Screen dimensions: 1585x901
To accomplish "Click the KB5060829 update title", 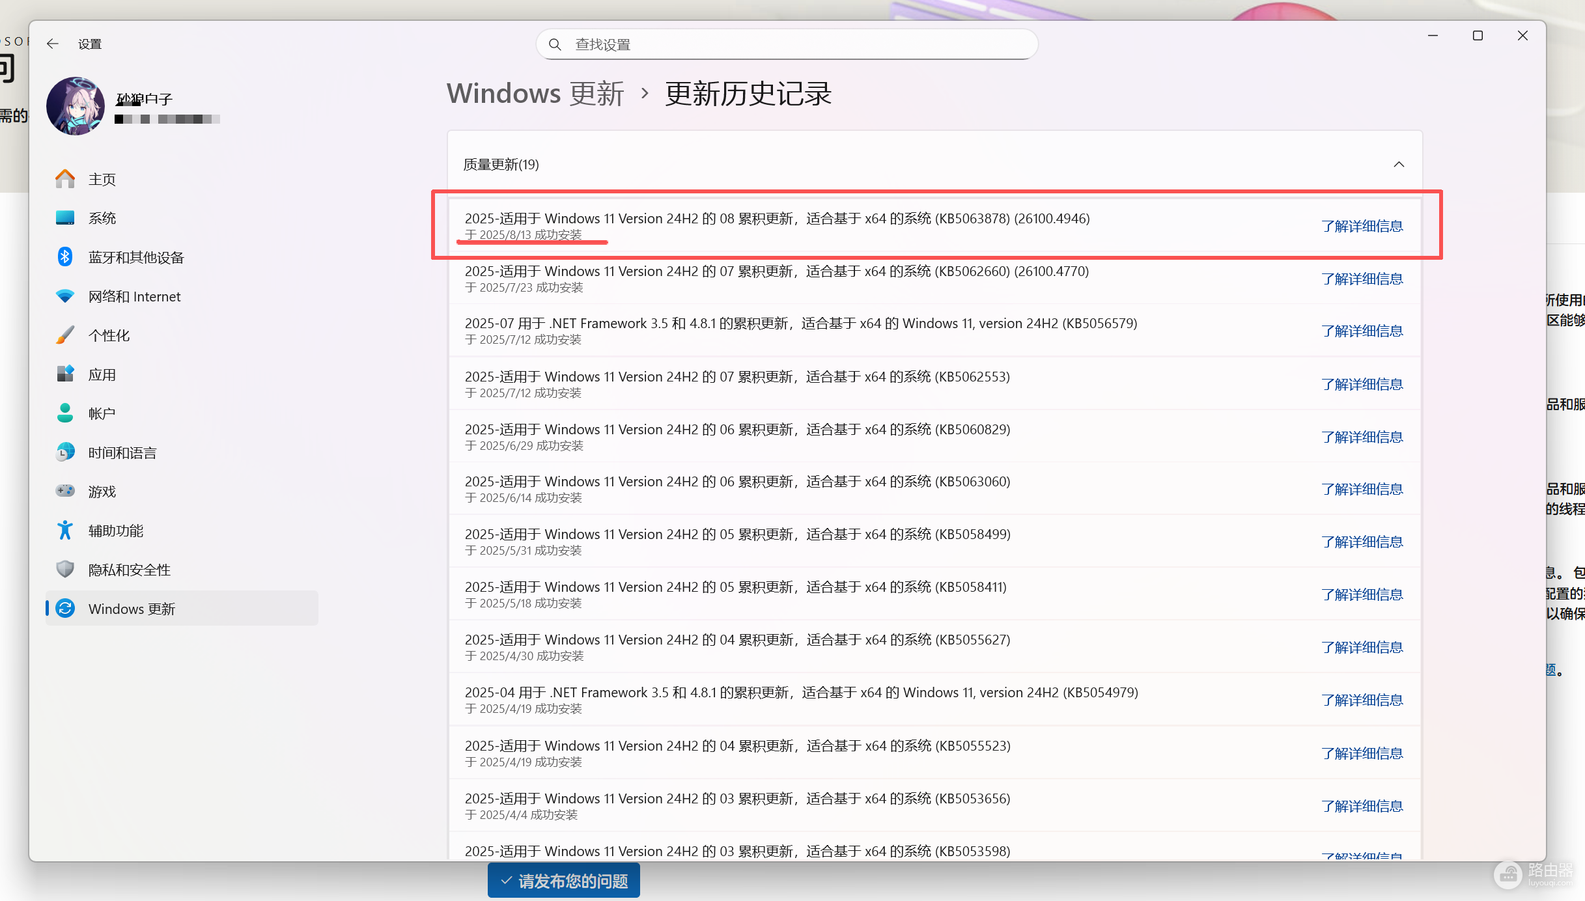I will pyautogui.click(x=737, y=429).
